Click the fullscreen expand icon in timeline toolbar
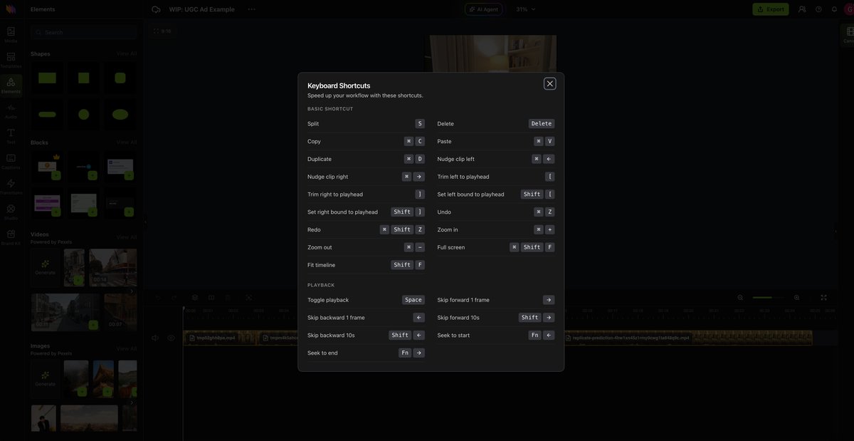Viewport: 854px width, 441px height. (823, 297)
